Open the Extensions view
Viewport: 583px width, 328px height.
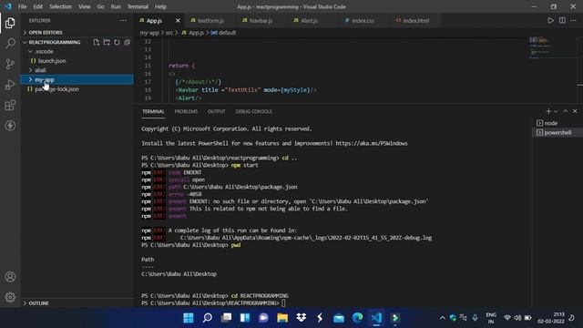pyautogui.click(x=10, y=106)
